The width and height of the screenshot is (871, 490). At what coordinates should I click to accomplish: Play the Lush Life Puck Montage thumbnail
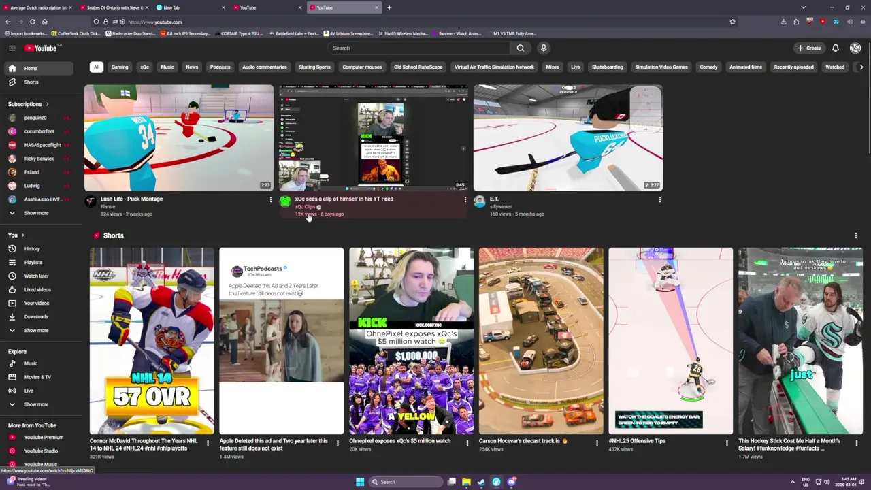tap(179, 137)
